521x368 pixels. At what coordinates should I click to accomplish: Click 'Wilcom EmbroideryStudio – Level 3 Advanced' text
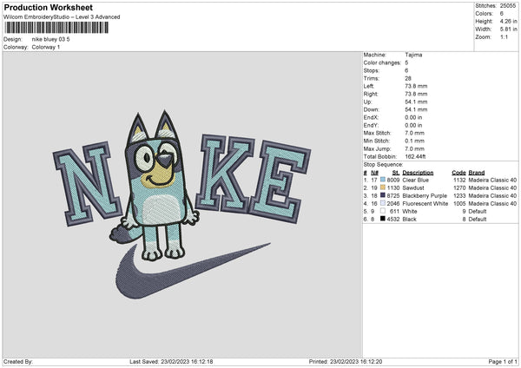62,17
